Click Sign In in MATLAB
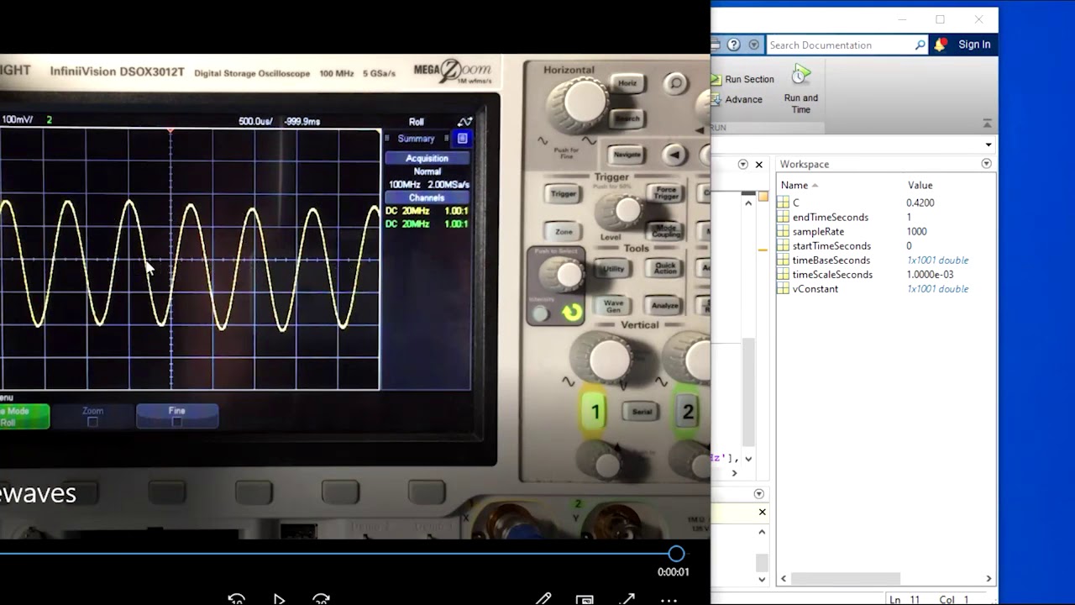The height and width of the screenshot is (605, 1075). click(974, 45)
